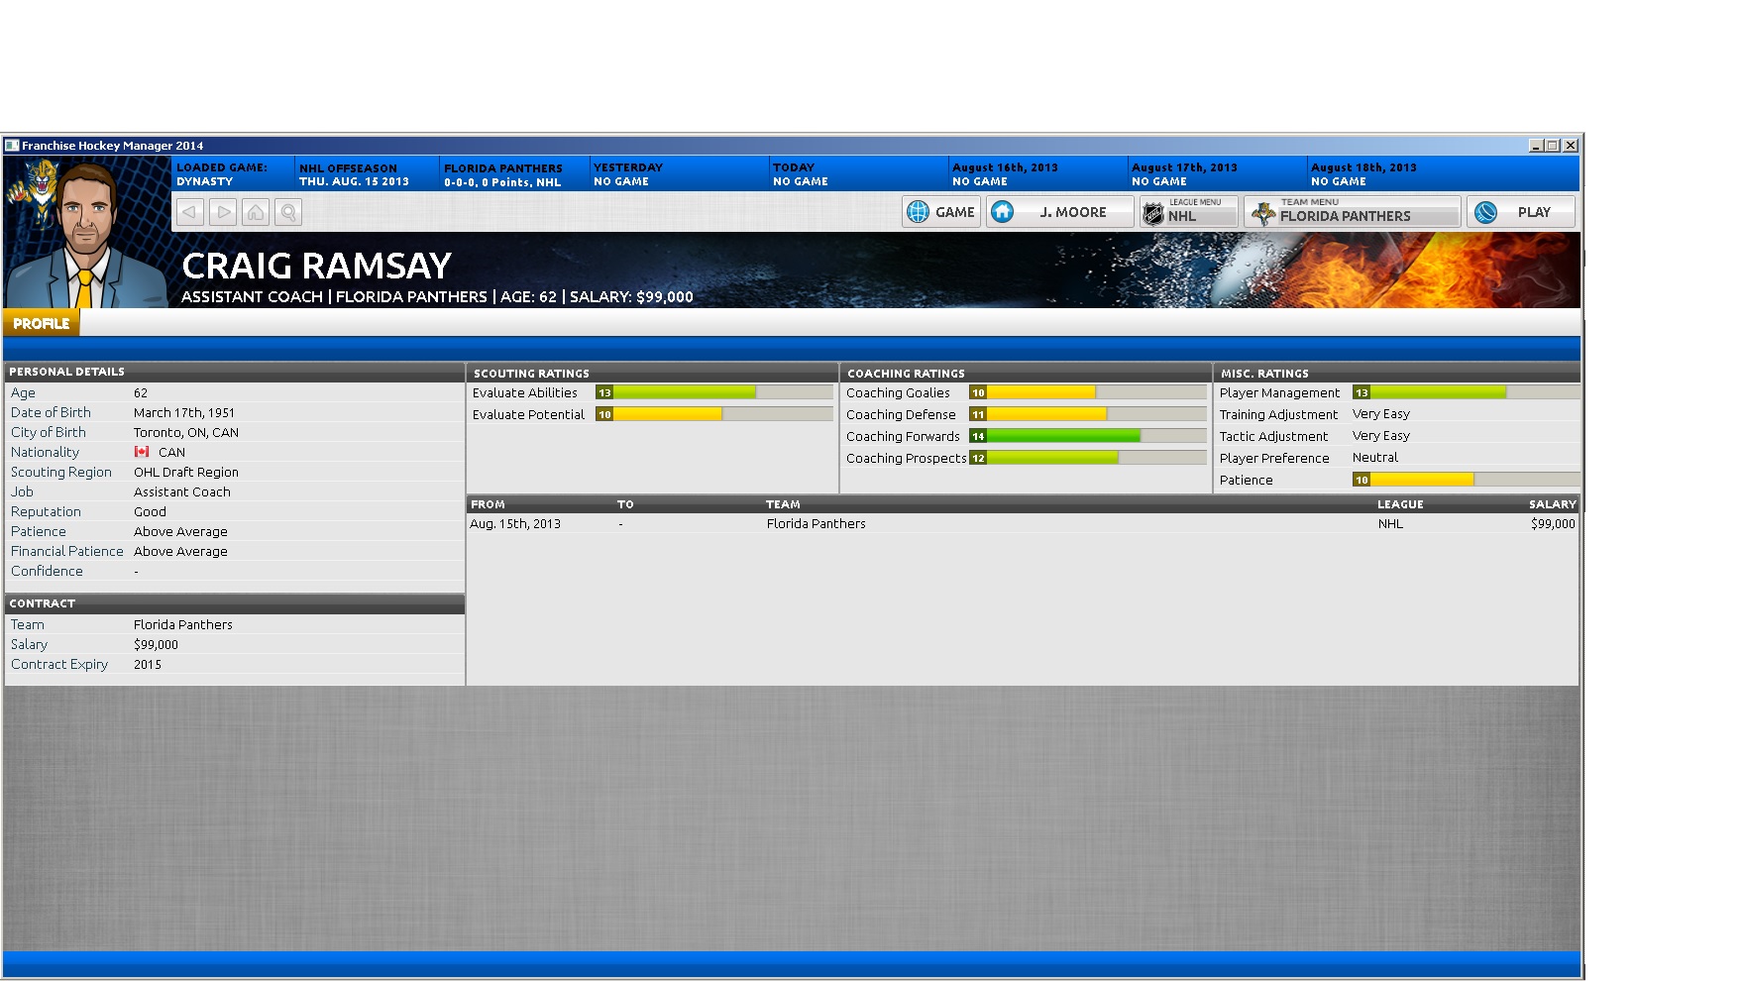This screenshot has height=981, width=1744.
Task: Switch to the Profile tab
Action: coord(42,324)
